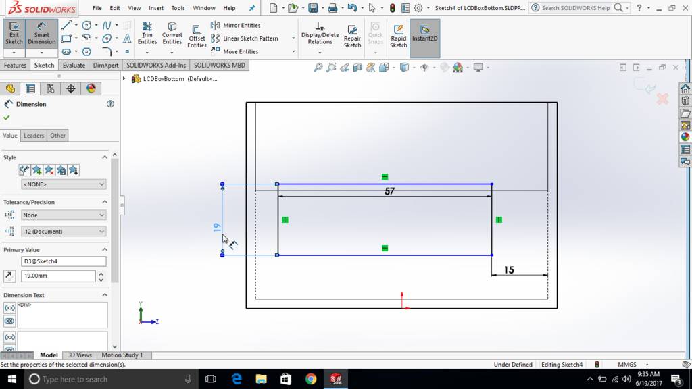Open the Trim Entities tool
Viewport: 692px width, 389px height.
(x=147, y=34)
